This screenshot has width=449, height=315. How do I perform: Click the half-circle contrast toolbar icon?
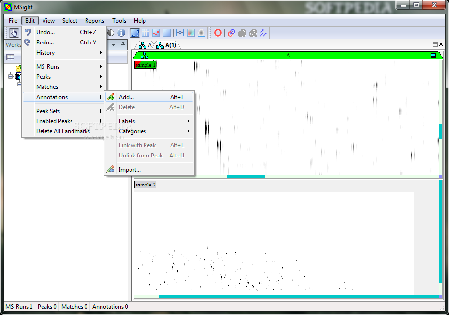[x=111, y=33]
